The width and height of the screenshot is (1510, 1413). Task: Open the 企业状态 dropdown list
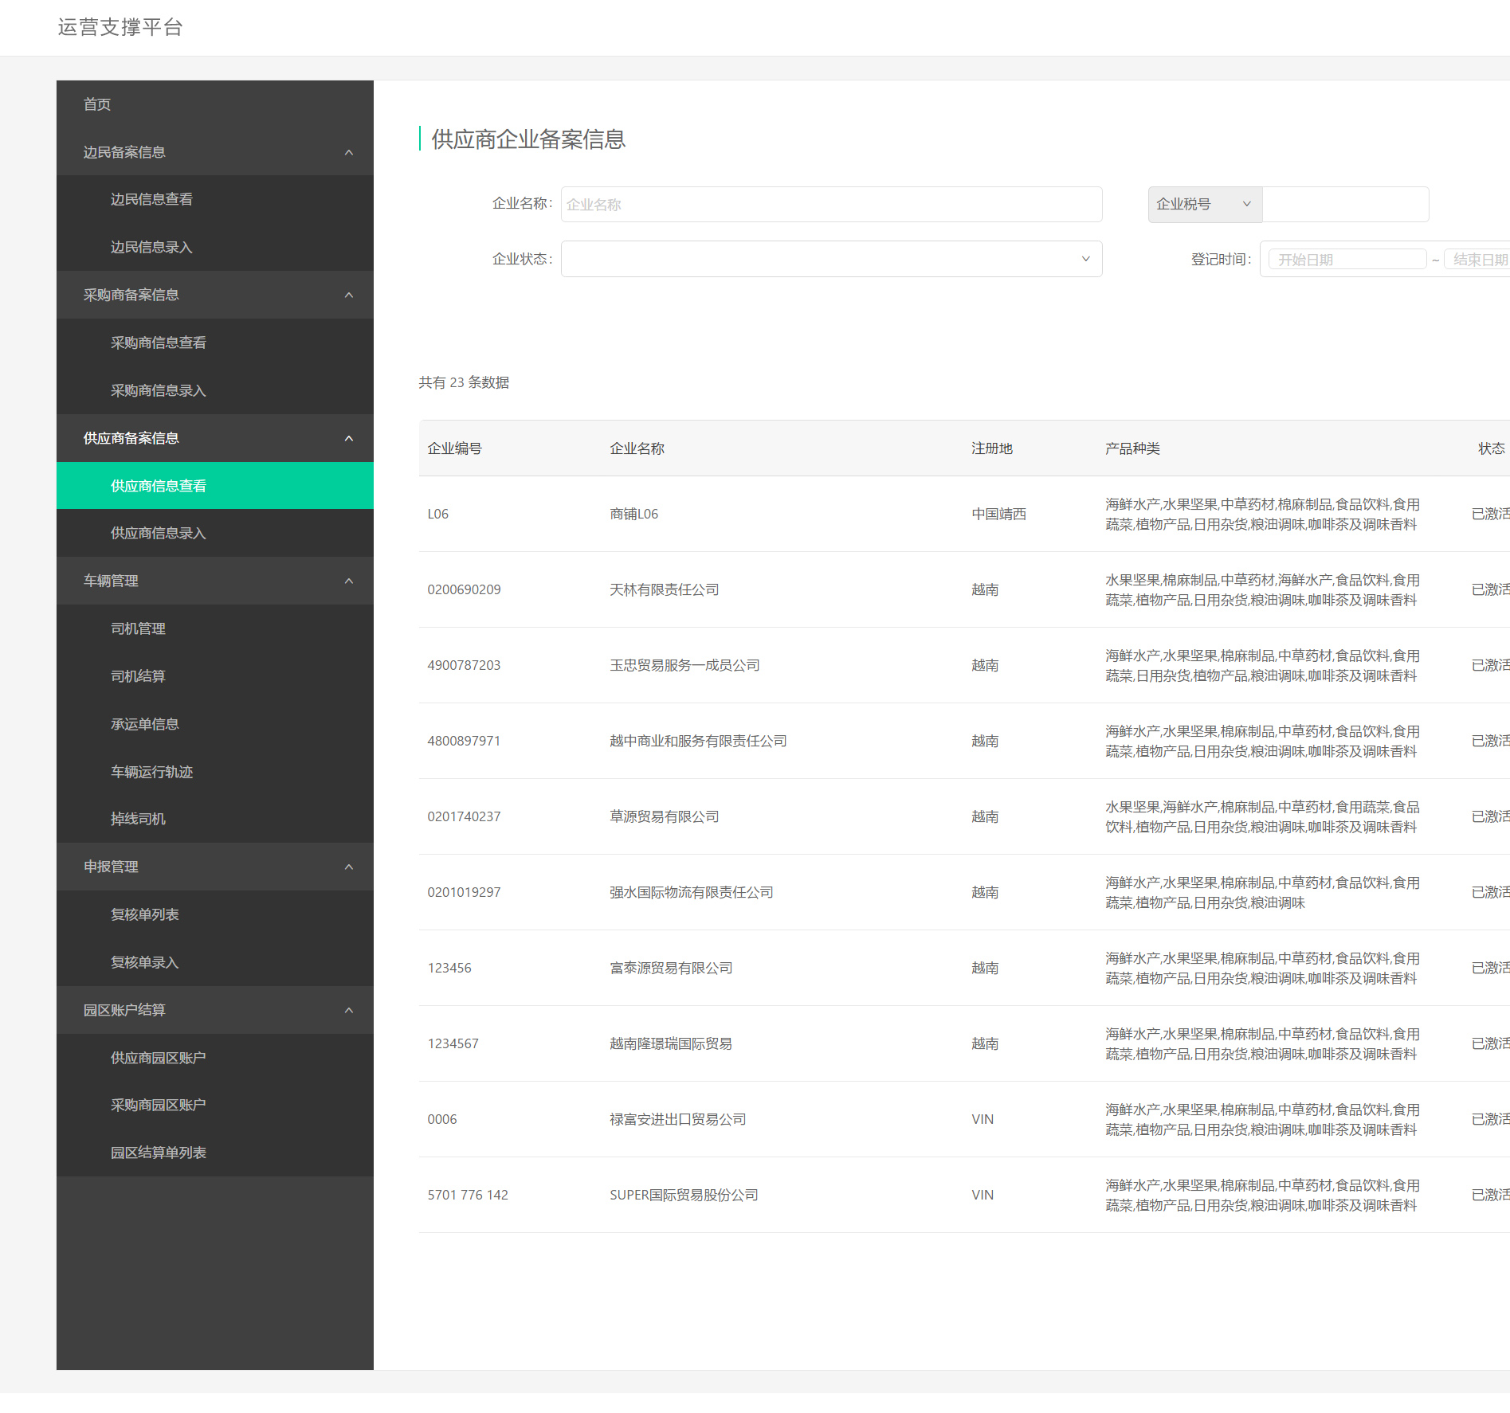click(831, 259)
